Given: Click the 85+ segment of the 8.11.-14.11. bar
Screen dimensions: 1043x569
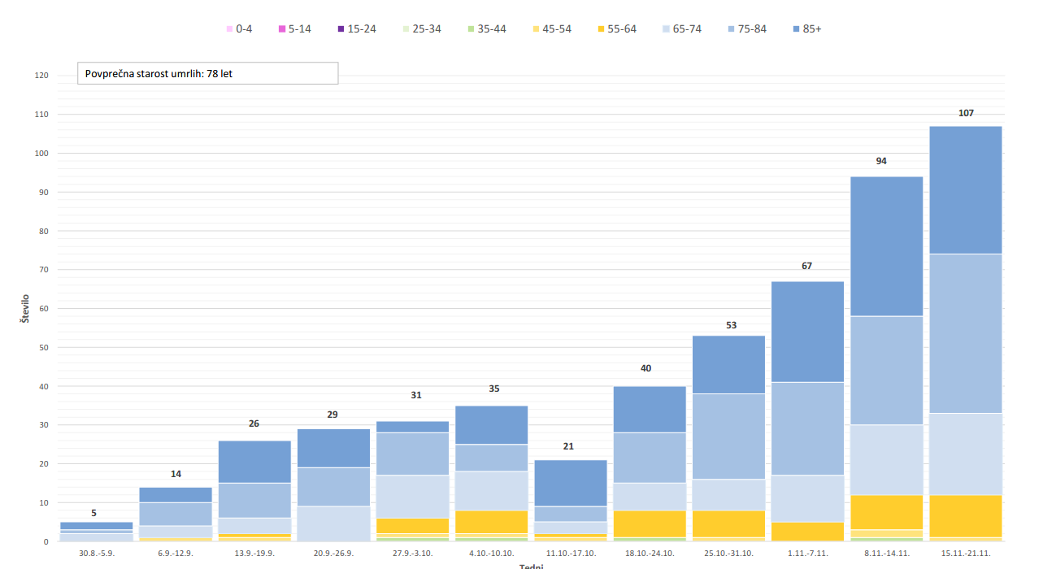Looking at the screenshot, I should tap(886, 246).
